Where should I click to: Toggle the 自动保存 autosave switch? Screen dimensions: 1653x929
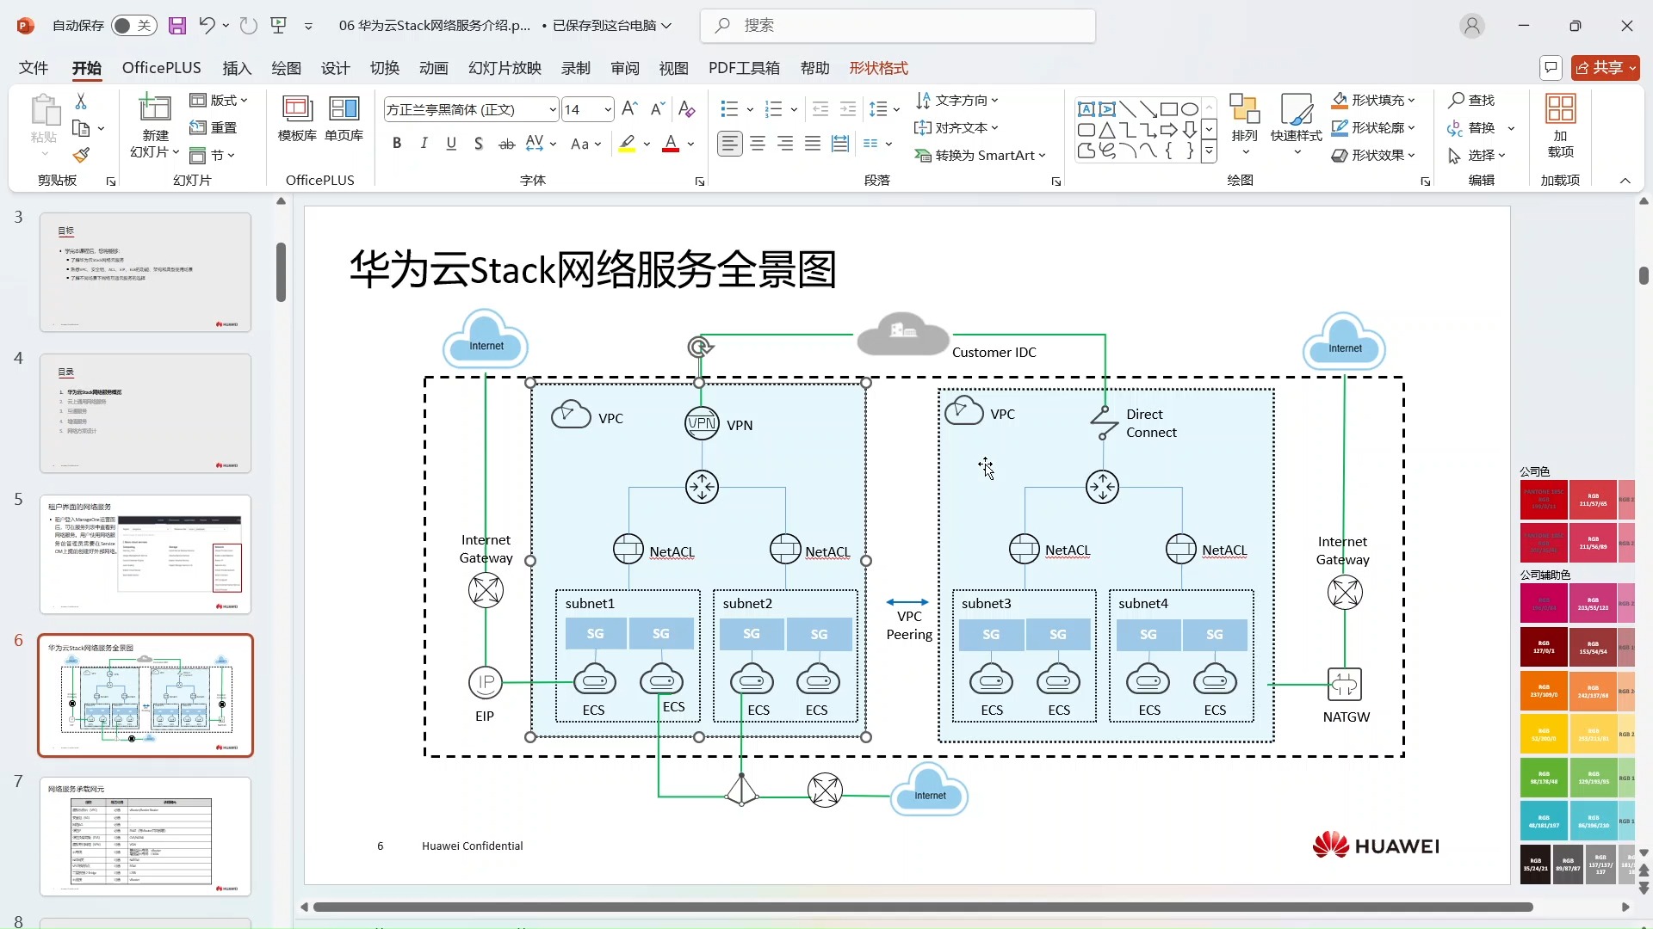pyautogui.click(x=133, y=26)
